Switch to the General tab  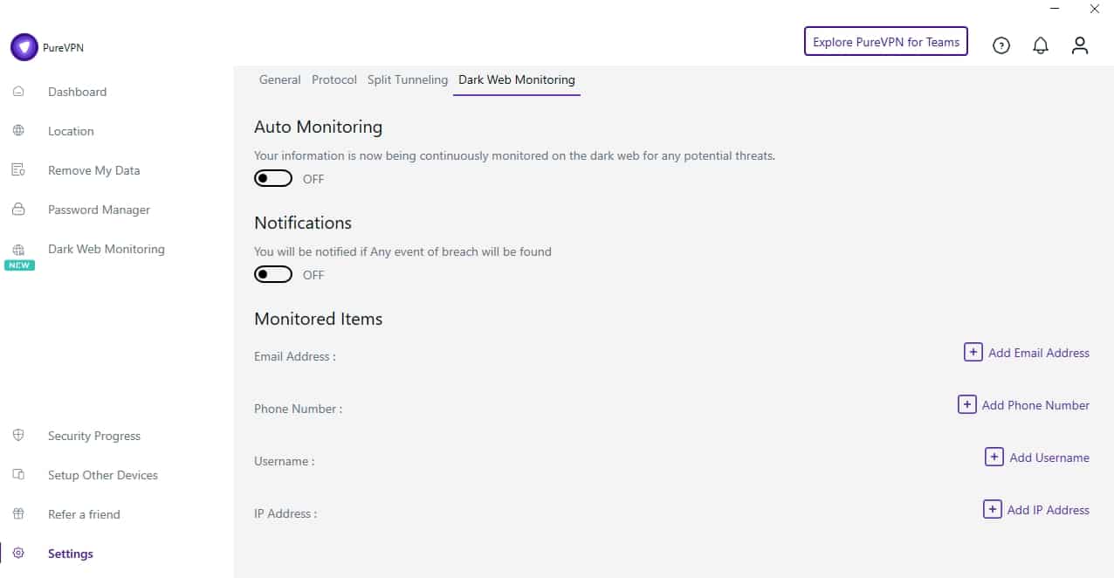280,79
